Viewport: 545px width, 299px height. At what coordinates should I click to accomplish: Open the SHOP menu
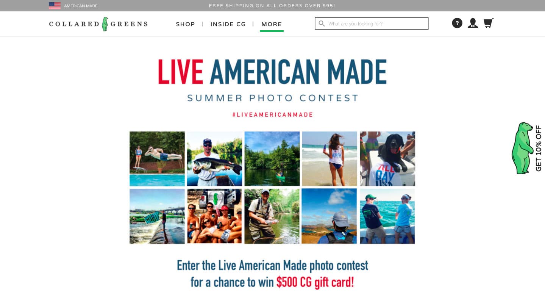[186, 24]
